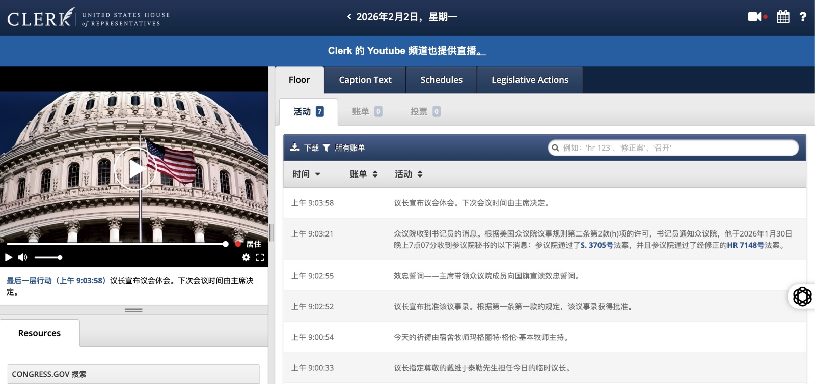Enter fullscreen video mode
Image resolution: width=815 pixels, height=384 pixels.
click(x=260, y=257)
